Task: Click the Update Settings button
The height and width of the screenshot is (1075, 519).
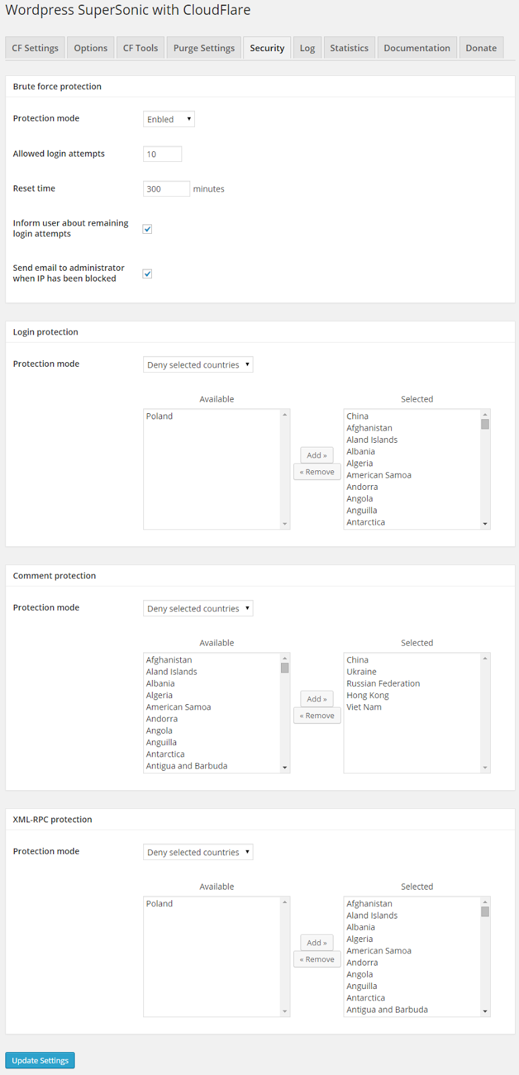Action: click(40, 1060)
